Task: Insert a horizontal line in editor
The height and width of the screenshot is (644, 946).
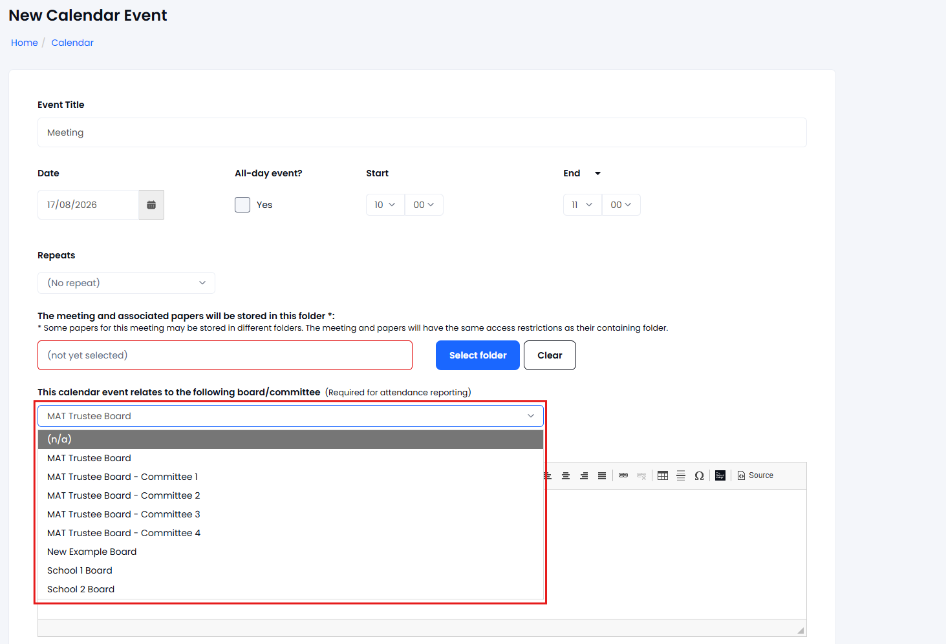Action: 681,475
